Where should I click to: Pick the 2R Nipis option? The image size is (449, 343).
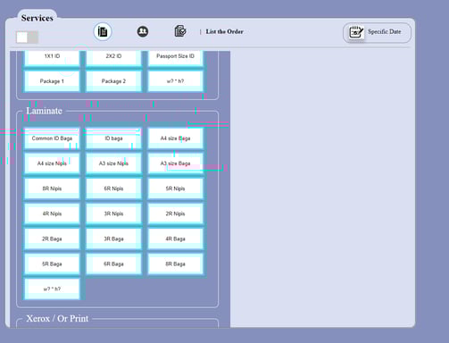[x=176, y=213]
